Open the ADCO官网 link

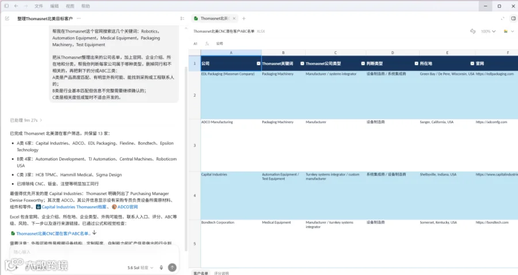pos(125,207)
